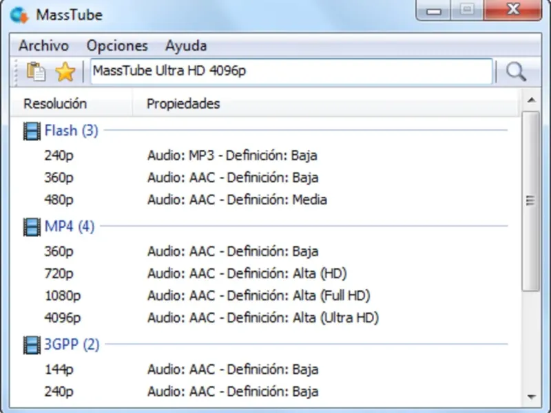Screen dimensions: 551x413
Task: Sort by the Resolución column header
Action: [72, 104]
